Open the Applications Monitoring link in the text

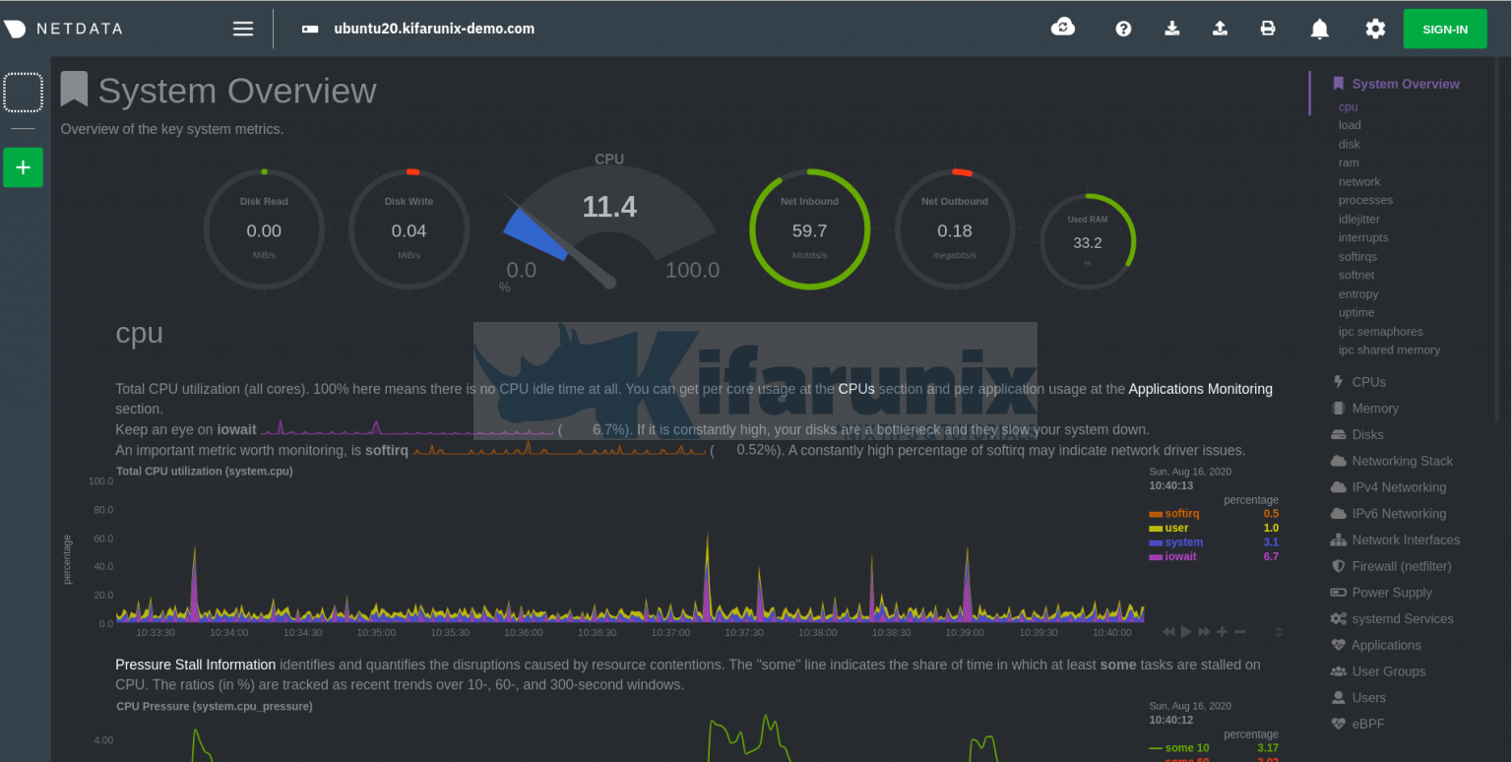tap(1200, 389)
